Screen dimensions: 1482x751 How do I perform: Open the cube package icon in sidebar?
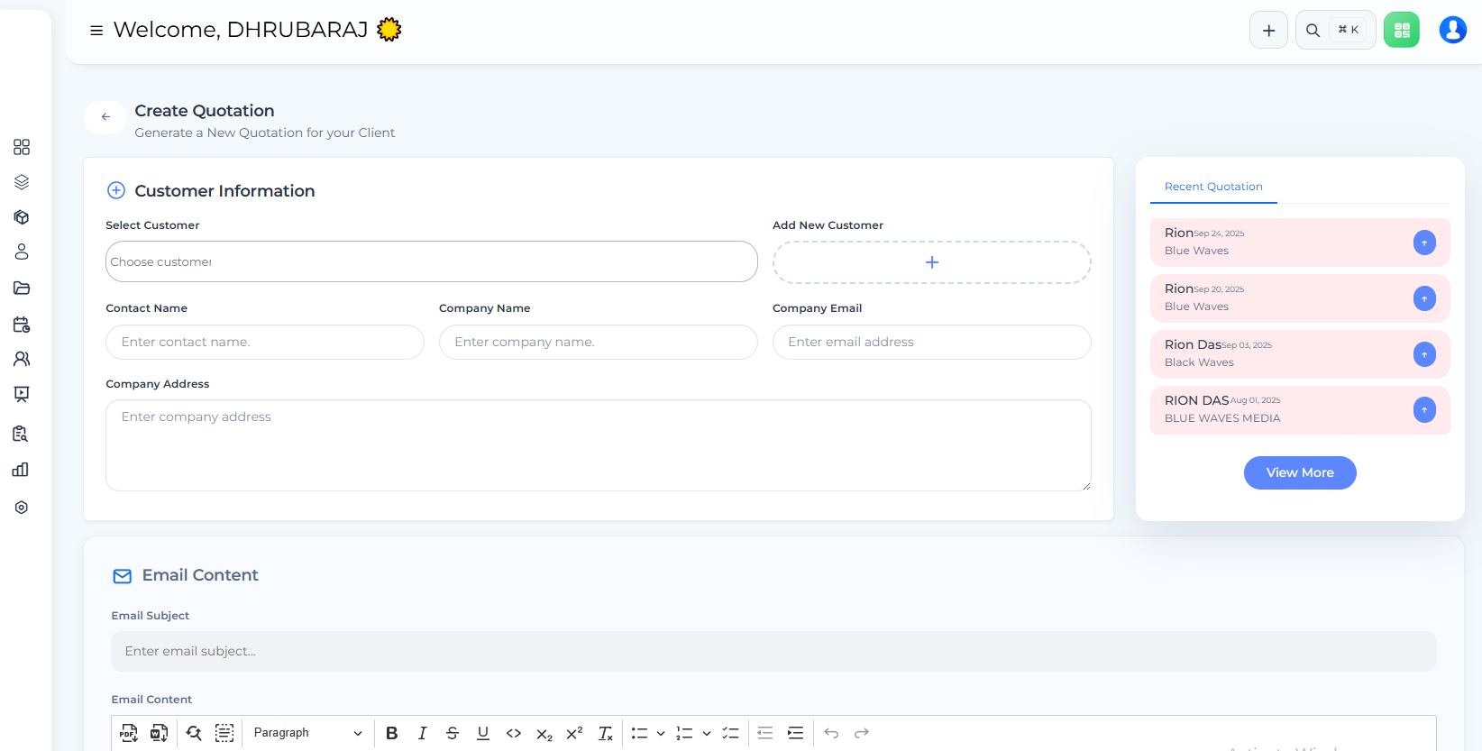[22, 217]
